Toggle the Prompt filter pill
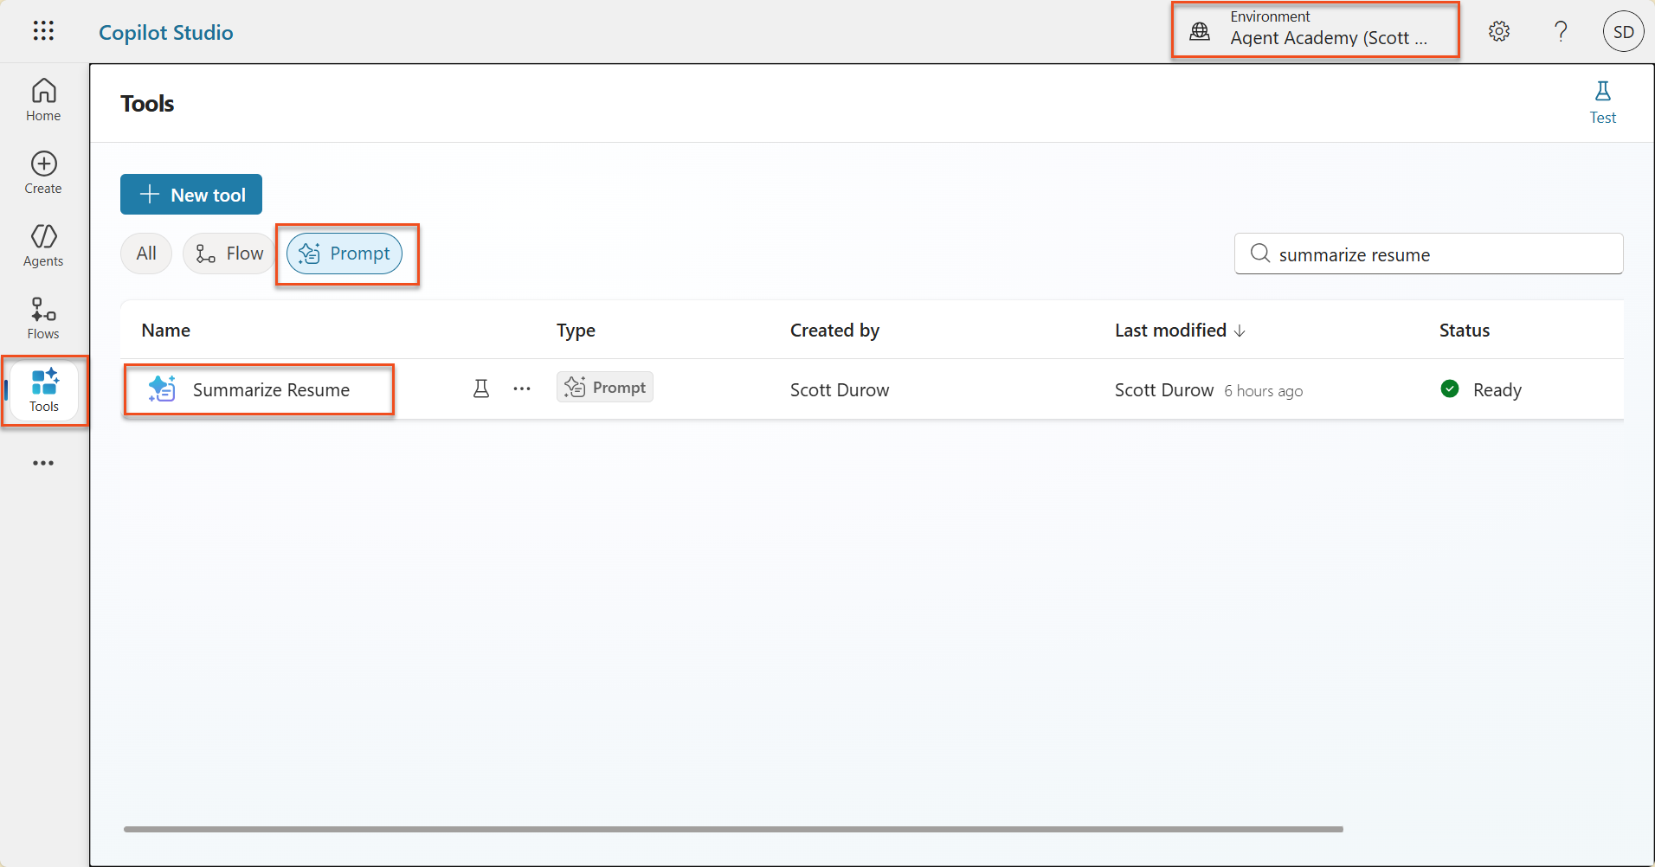This screenshot has height=867, width=1655. coord(345,254)
